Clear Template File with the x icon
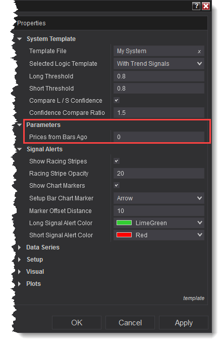218x339 pixels. click(x=199, y=52)
